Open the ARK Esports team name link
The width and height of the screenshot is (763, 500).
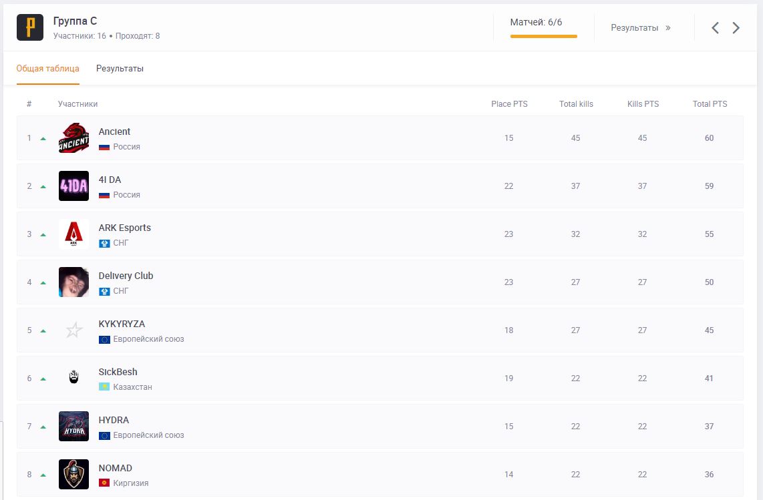pyautogui.click(x=124, y=228)
